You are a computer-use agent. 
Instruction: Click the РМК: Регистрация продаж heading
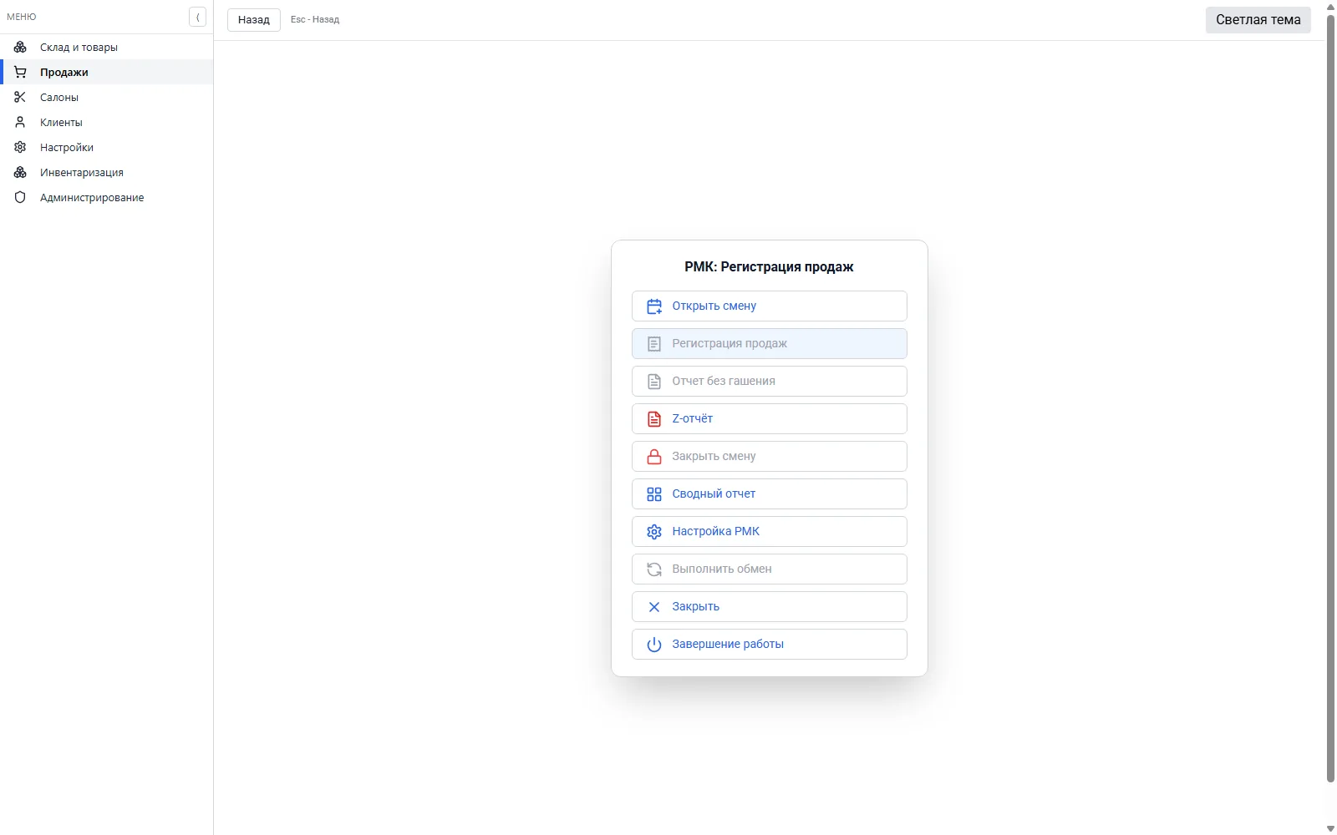(x=769, y=266)
